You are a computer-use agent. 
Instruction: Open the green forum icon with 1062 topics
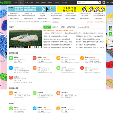(x=58, y=68)
